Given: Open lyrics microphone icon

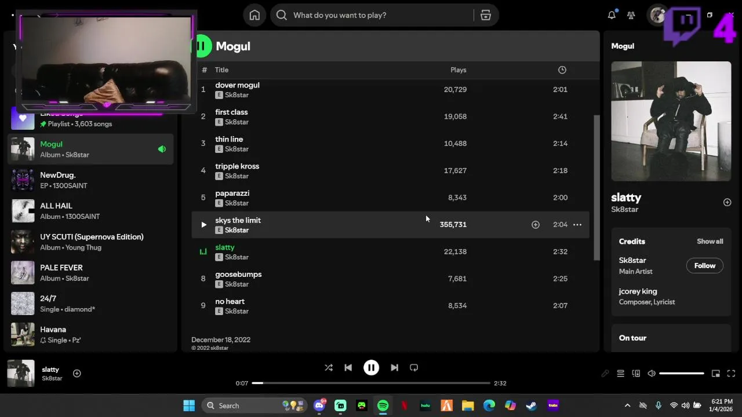Looking at the screenshot, I should click(x=605, y=374).
